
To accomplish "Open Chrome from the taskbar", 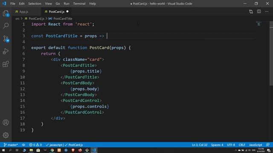I will [52, 150].
